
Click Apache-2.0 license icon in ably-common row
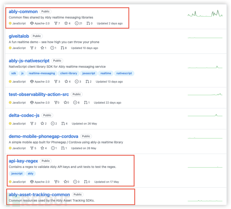pos(32,23)
